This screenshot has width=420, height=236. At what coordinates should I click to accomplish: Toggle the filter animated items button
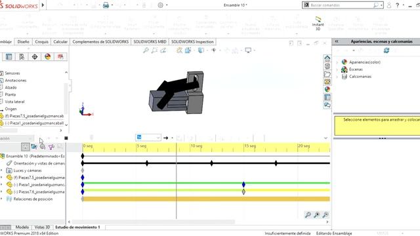click(34, 147)
